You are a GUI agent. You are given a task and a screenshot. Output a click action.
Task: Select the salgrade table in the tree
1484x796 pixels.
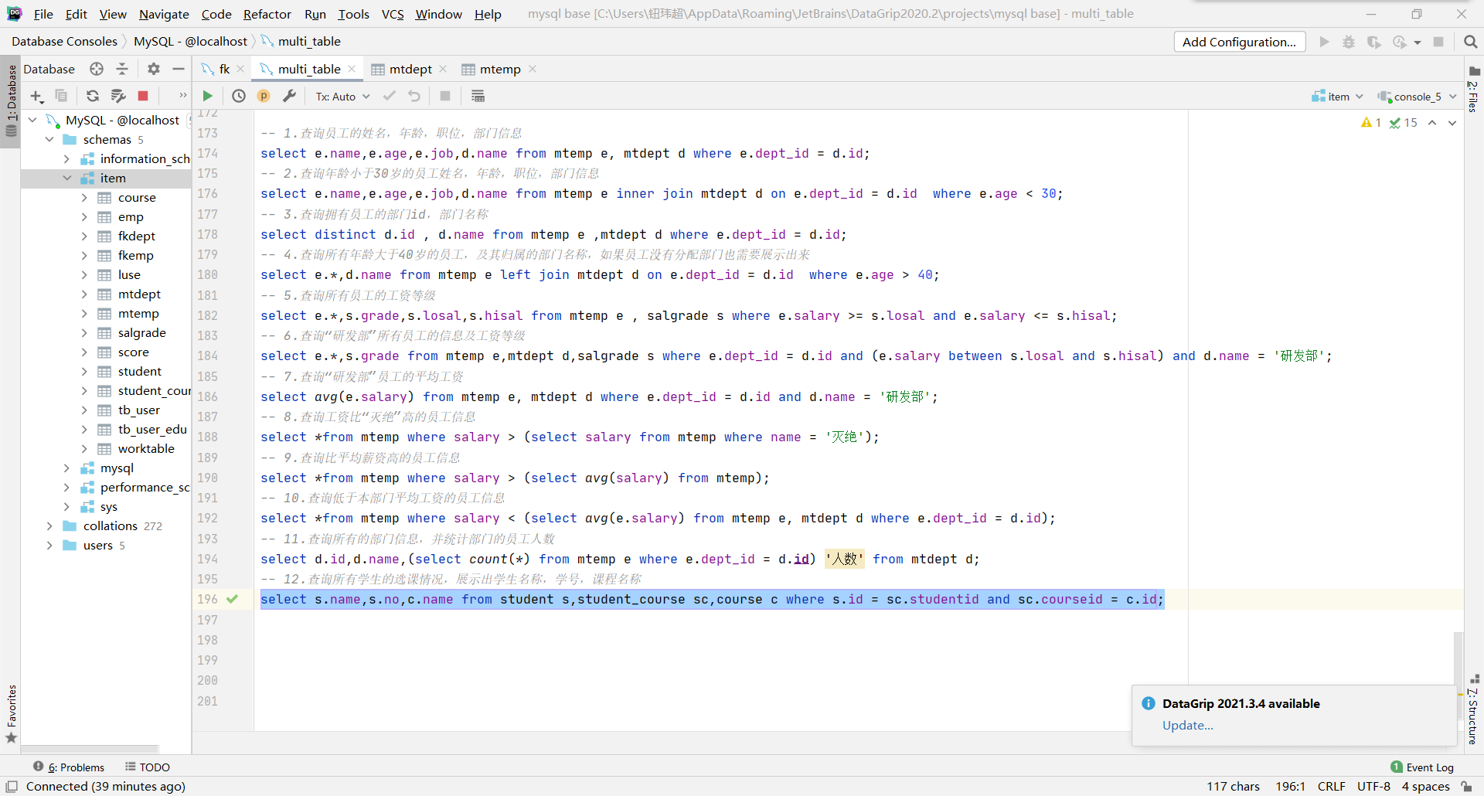click(x=142, y=332)
